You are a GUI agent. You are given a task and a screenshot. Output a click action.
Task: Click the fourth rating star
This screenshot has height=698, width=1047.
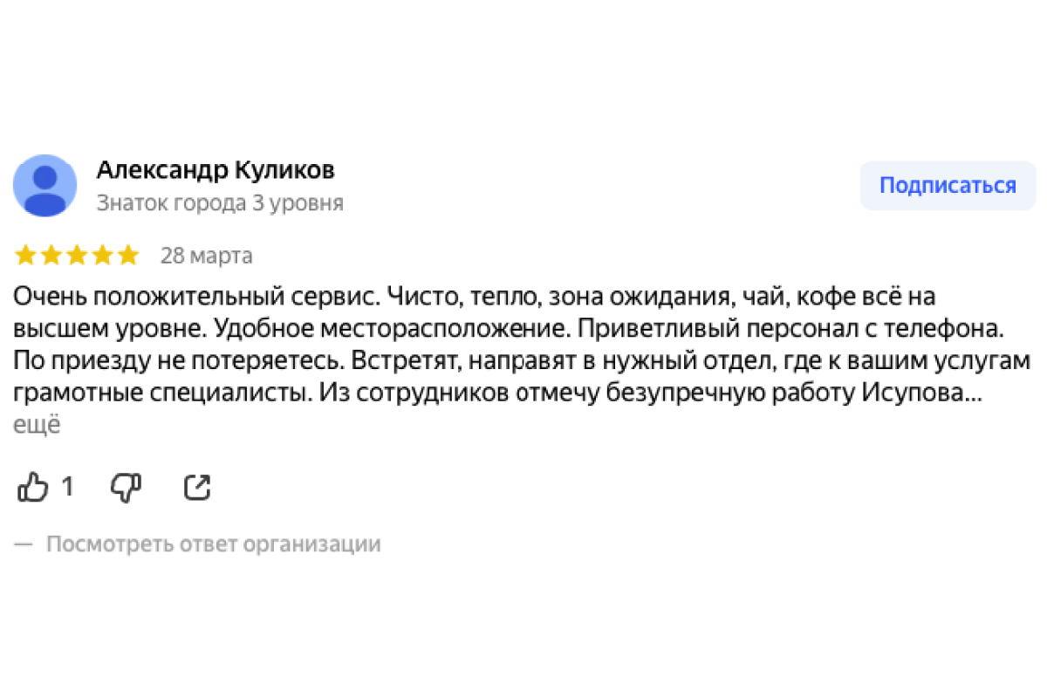103,256
